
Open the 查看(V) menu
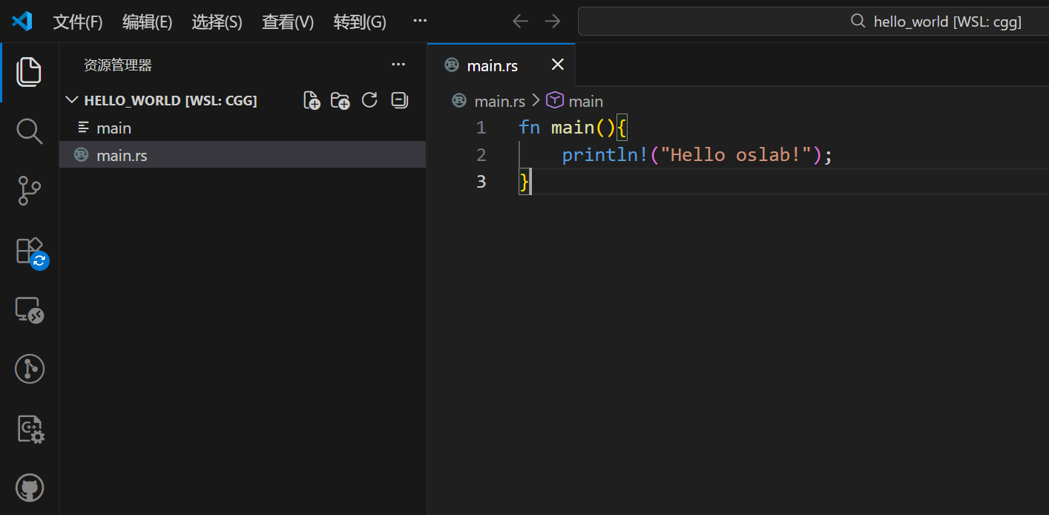point(287,22)
